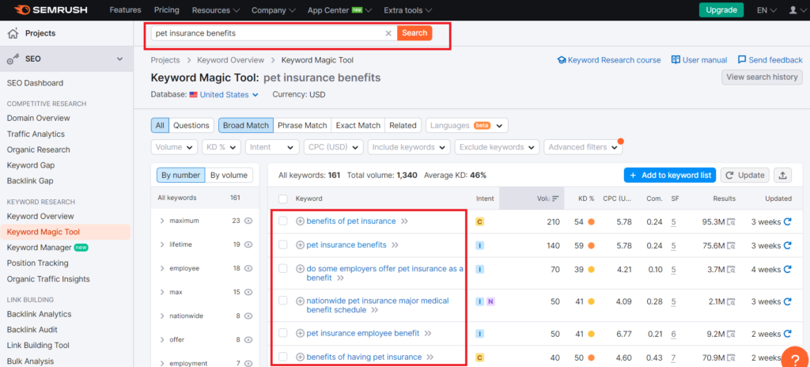Switch to the Questions tab
Viewport: 810px width, 367px height.
click(191, 125)
